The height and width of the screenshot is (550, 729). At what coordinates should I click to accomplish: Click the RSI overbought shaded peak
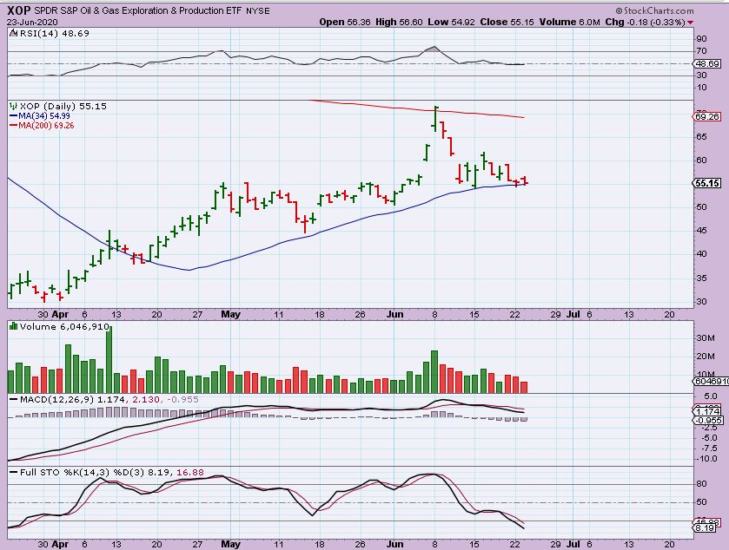click(434, 49)
